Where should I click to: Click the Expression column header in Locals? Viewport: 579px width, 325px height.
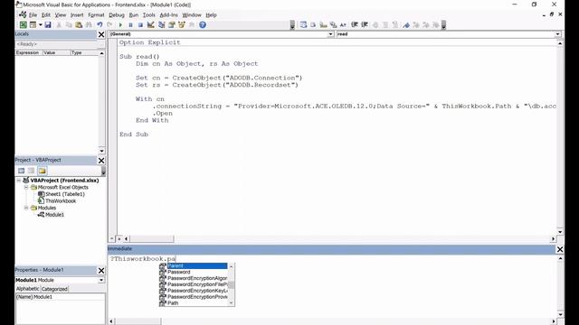tap(29, 52)
